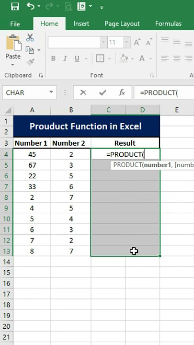194x345 pixels.
Task: Open the Name Box dropdown arrow
Action: (x=51, y=92)
